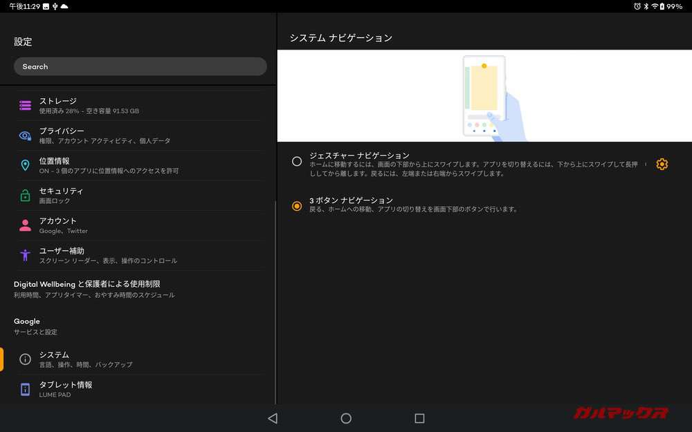Screen dimensions: 692x432
Task: Tap the navigation illustration preview image
Action: click(484, 96)
